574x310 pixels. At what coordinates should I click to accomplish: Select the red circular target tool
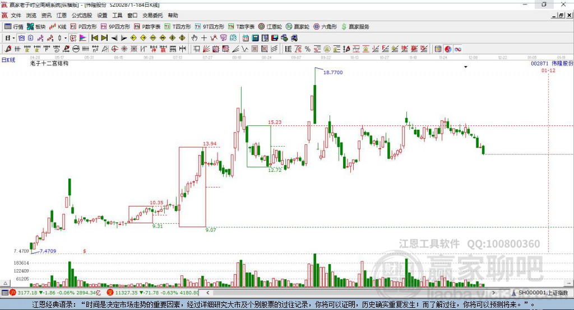114,49
